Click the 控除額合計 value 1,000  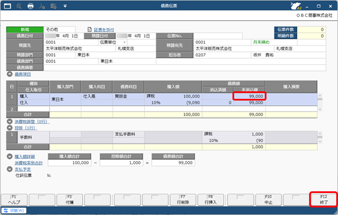[x=121, y=163]
